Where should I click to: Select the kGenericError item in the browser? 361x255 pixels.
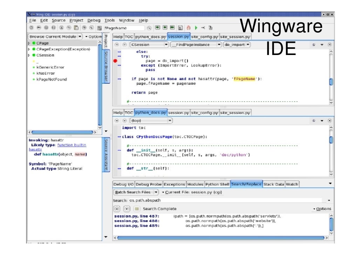tap(50, 68)
